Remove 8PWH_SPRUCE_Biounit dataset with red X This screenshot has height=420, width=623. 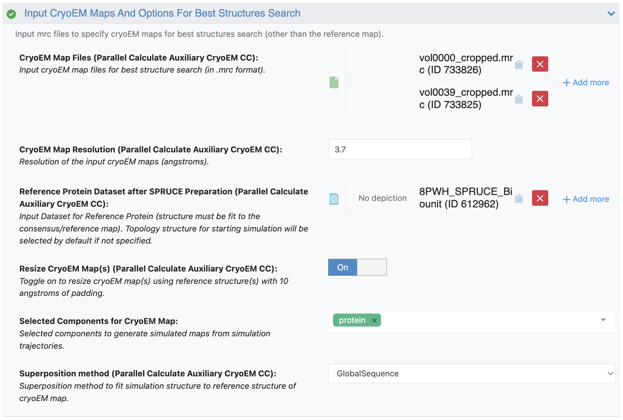[540, 198]
